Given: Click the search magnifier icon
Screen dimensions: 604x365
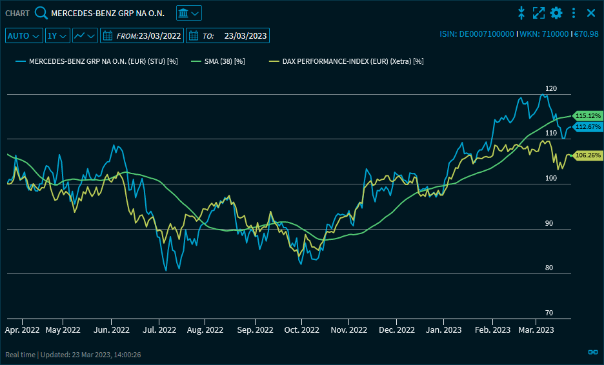Looking at the screenshot, I should click(41, 13).
